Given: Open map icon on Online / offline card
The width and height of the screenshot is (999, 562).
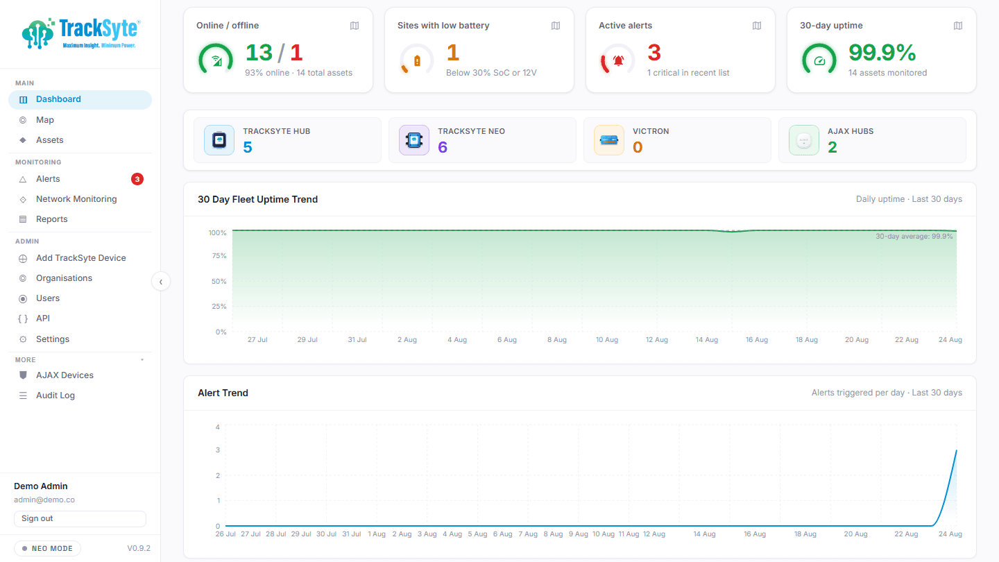Looking at the screenshot, I should coord(355,26).
